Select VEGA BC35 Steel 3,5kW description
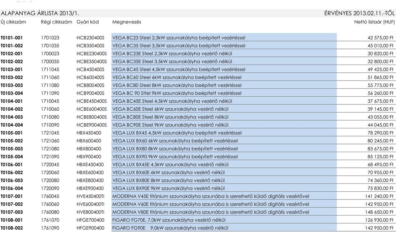The height and width of the screenshot is (232, 396). tap(179, 46)
